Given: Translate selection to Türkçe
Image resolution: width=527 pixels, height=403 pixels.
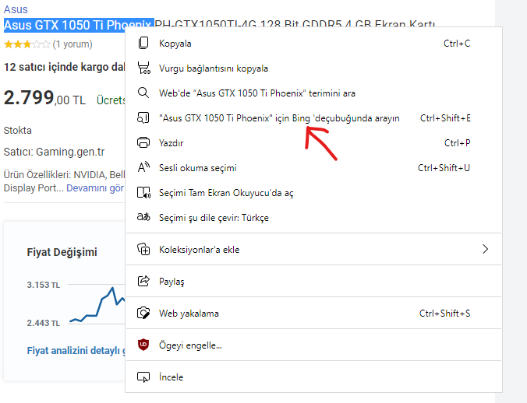Looking at the screenshot, I should [313, 217].
